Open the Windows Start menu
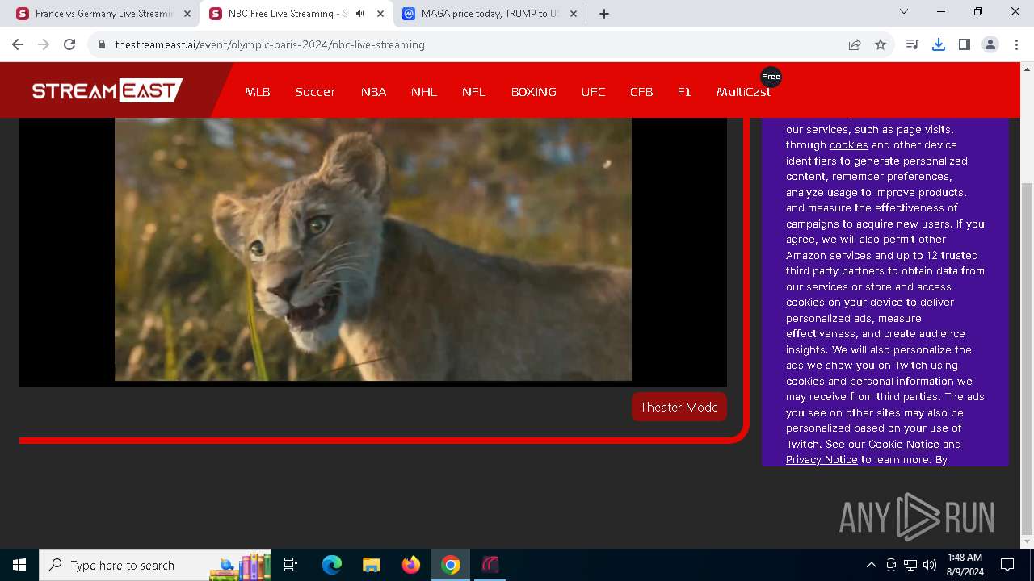The height and width of the screenshot is (581, 1034). click(x=19, y=565)
